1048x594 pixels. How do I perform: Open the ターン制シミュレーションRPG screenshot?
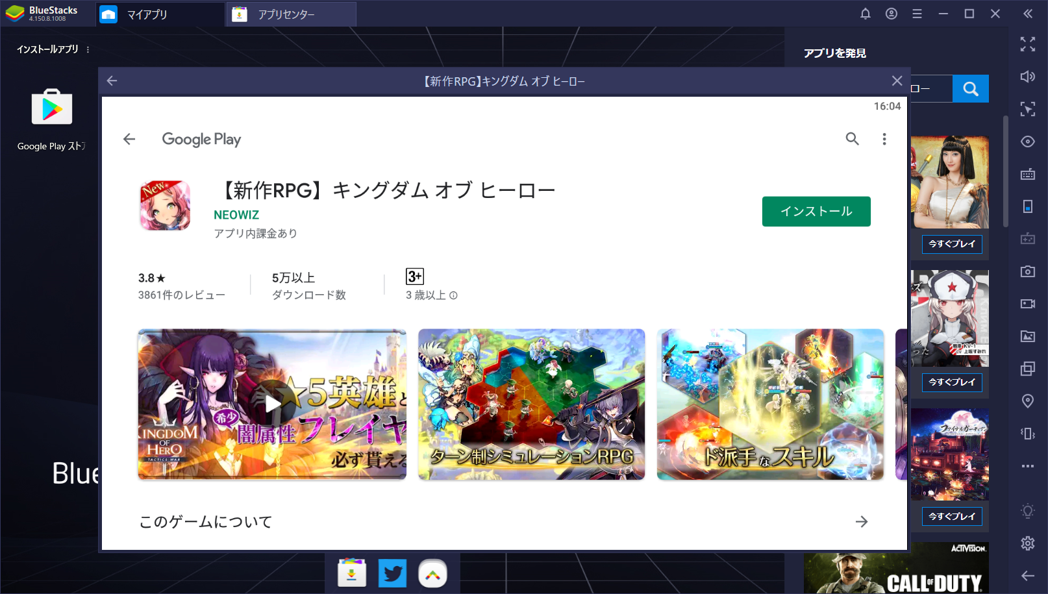point(531,404)
